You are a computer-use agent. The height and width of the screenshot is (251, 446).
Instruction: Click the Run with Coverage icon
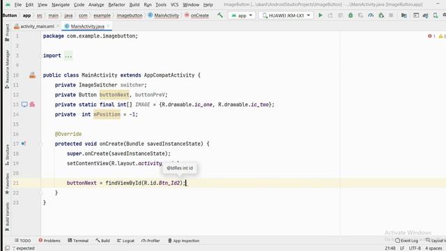361,15
